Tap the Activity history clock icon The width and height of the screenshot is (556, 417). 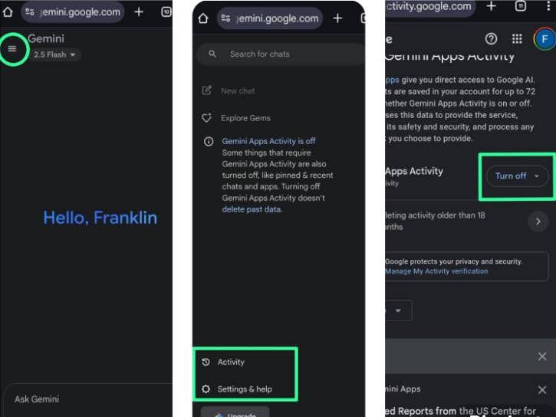coord(206,362)
